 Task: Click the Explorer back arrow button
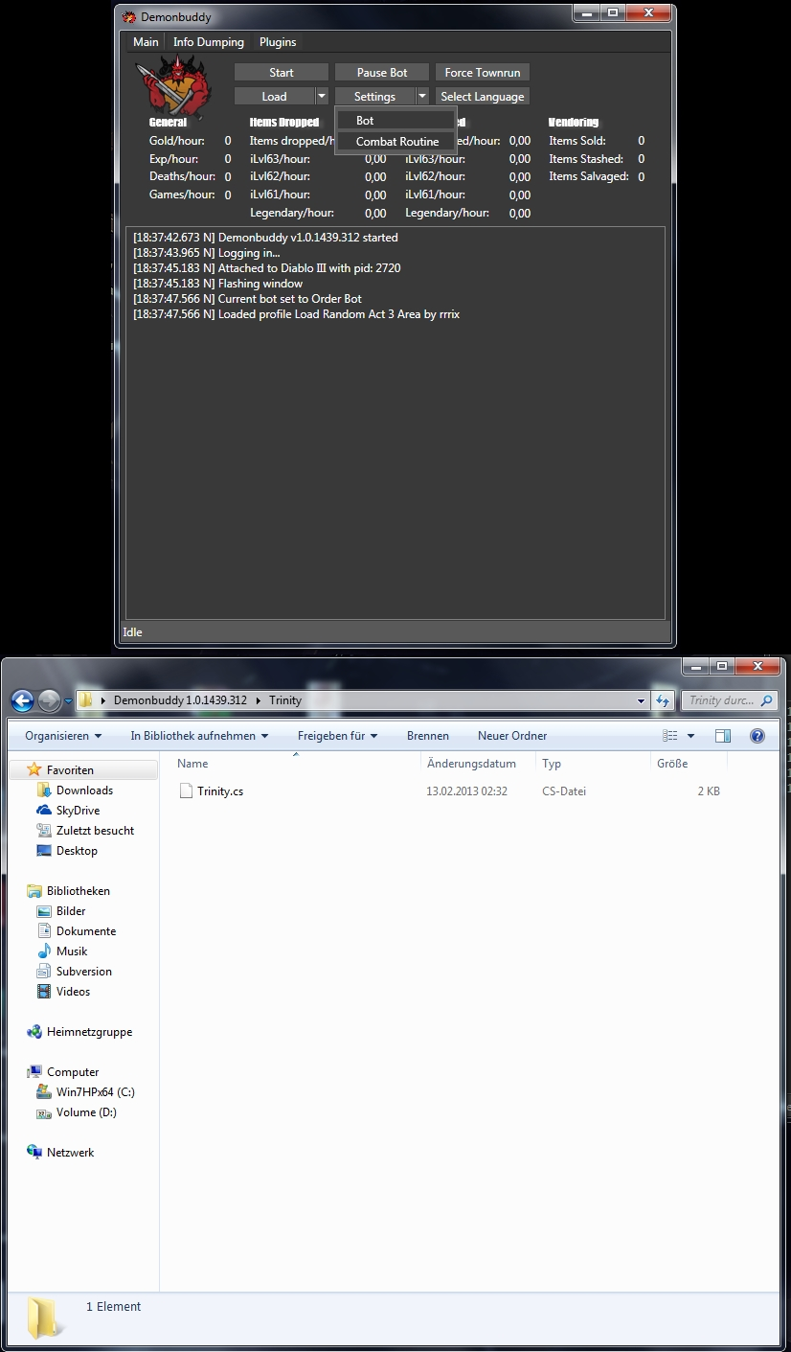[x=23, y=700]
